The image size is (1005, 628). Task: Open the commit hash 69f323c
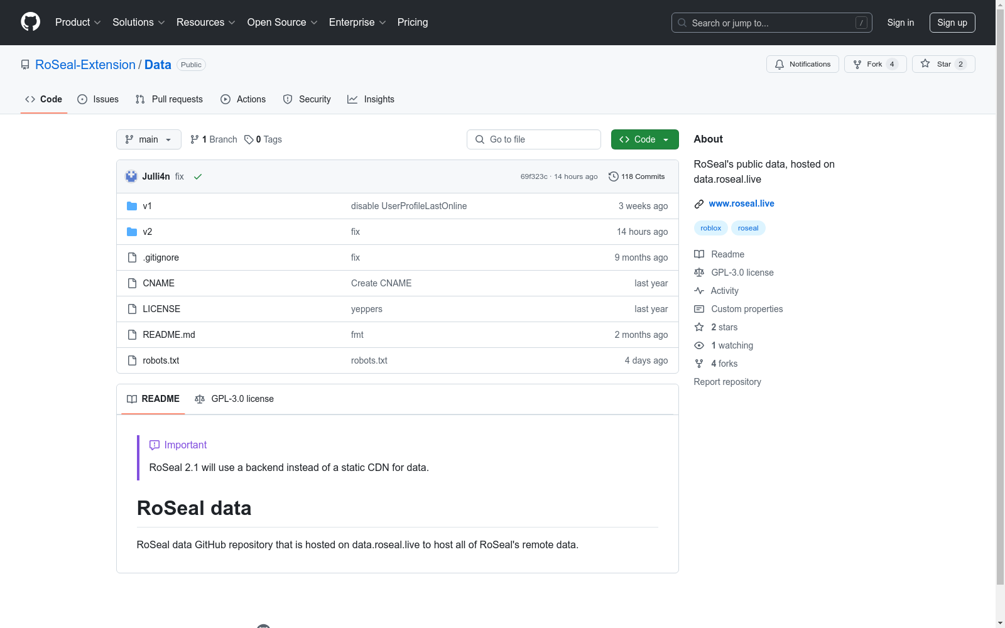tap(534, 176)
